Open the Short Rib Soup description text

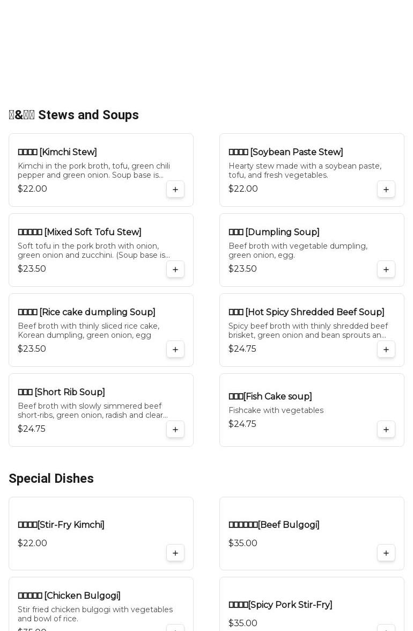pyautogui.click(x=92, y=411)
